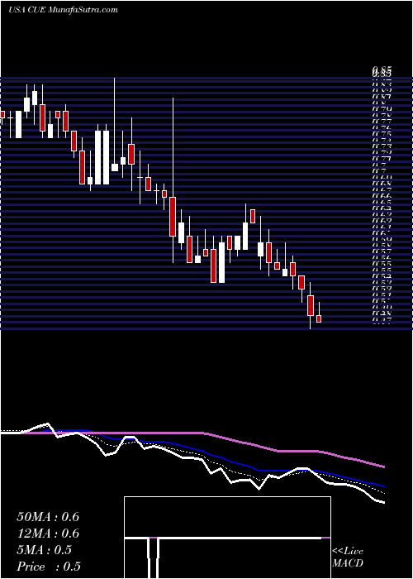Click the 'USA CUE MunafaSutra.com' chart title
The width and height of the screenshot is (413, 579).
[x=63, y=10]
